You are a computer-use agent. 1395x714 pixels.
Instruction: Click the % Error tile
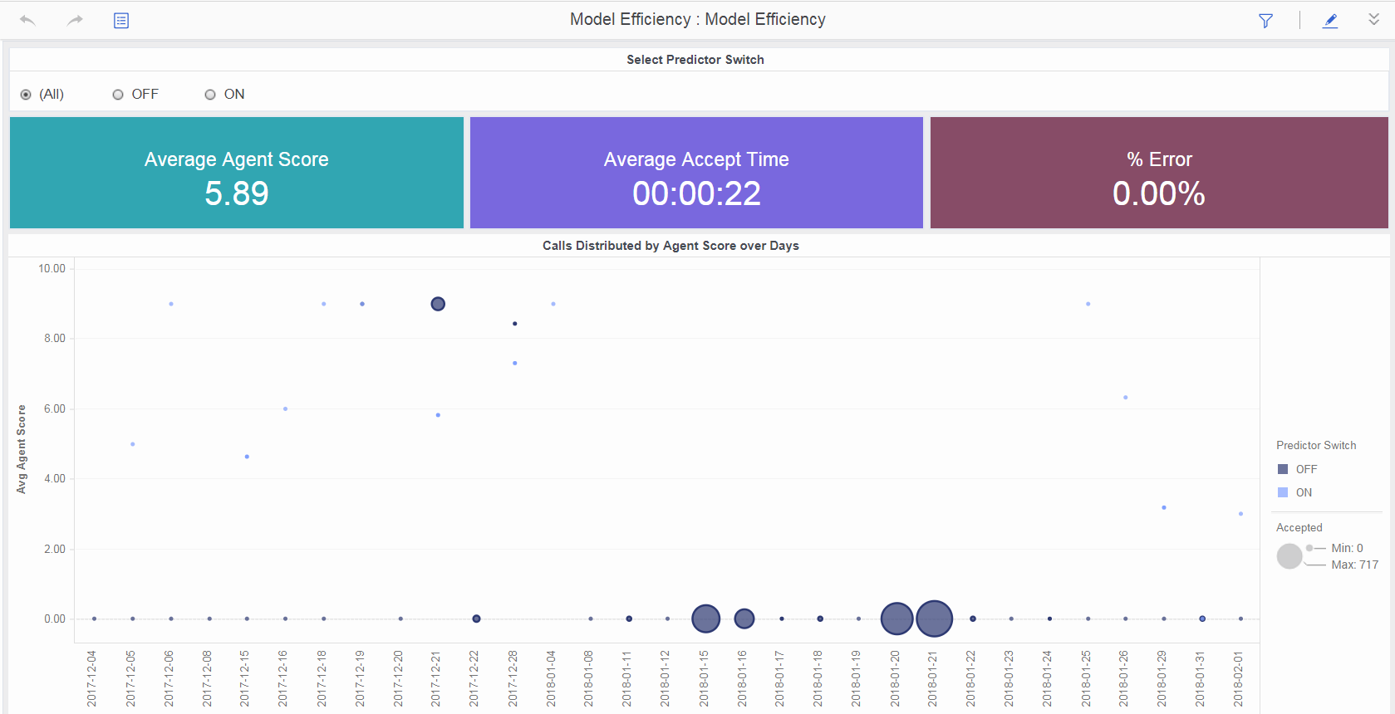pos(1159,173)
